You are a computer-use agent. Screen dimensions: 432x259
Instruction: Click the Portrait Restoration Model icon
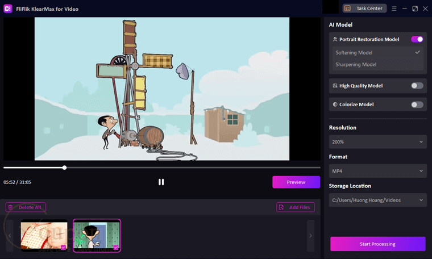tap(335, 39)
